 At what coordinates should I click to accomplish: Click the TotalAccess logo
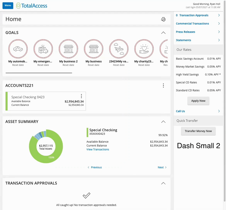pyautogui.click(x=32, y=6)
